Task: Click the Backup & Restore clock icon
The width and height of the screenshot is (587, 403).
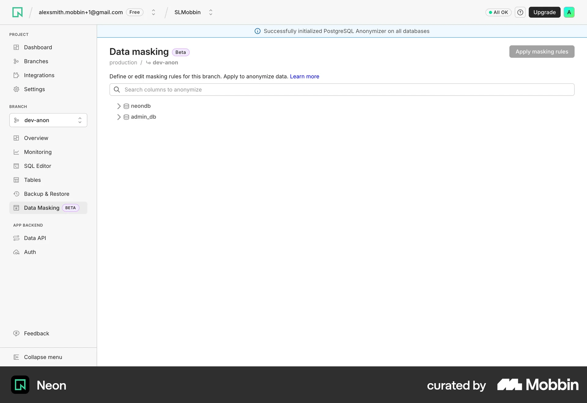Action: pos(16,194)
